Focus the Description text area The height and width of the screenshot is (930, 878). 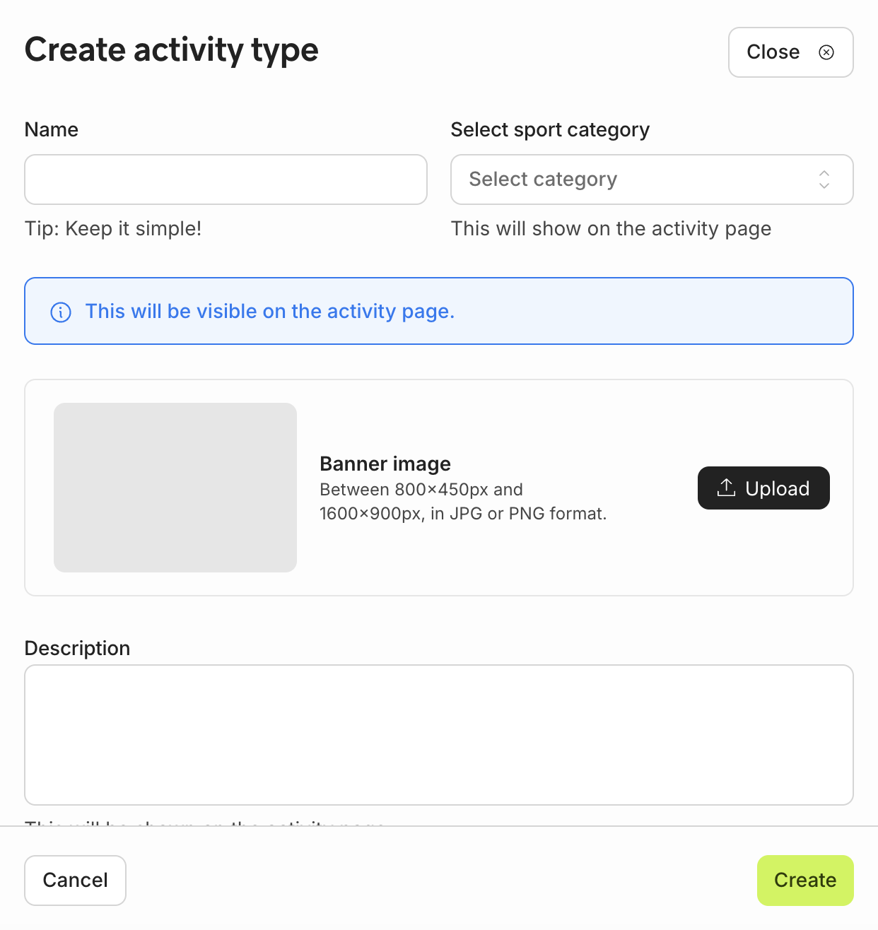pyautogui.click(x=438, y=734)
